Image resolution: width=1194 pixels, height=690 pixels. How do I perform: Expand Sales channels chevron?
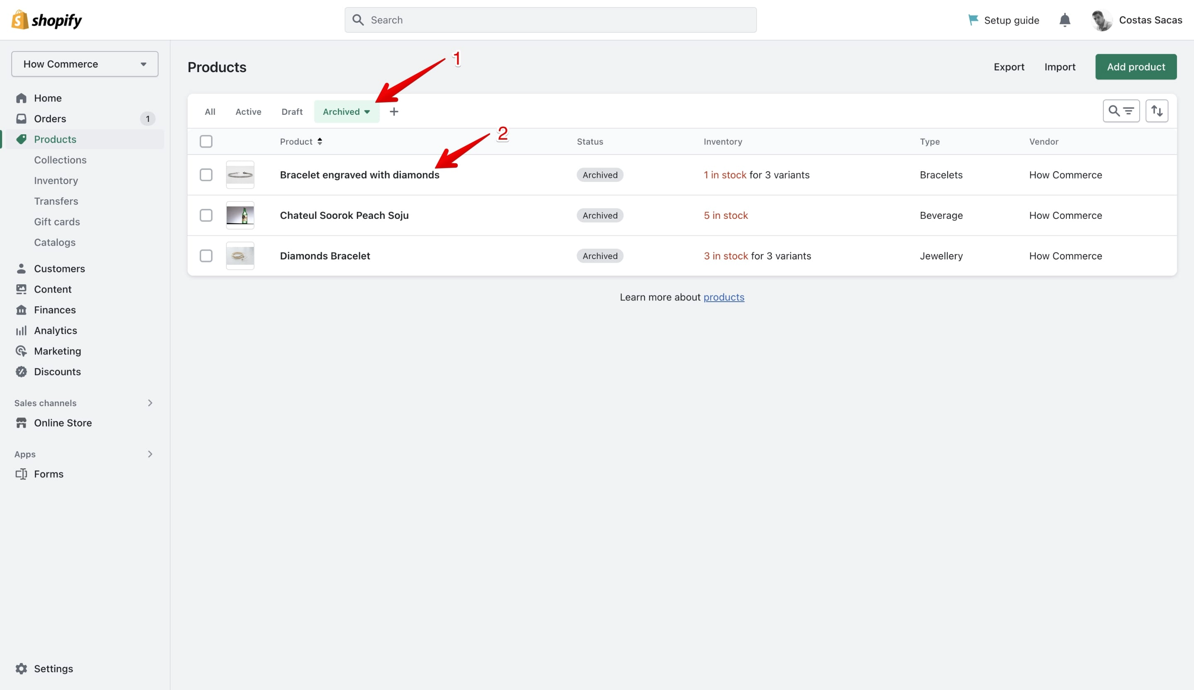150,403
